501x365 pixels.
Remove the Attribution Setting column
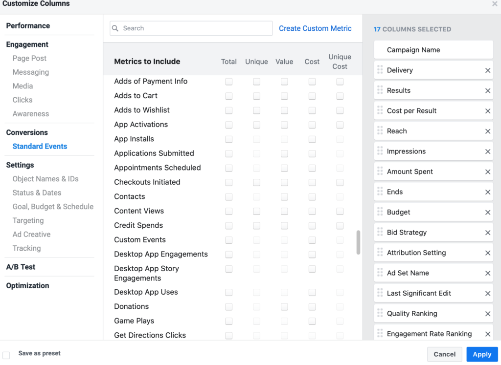pos(487,252)
